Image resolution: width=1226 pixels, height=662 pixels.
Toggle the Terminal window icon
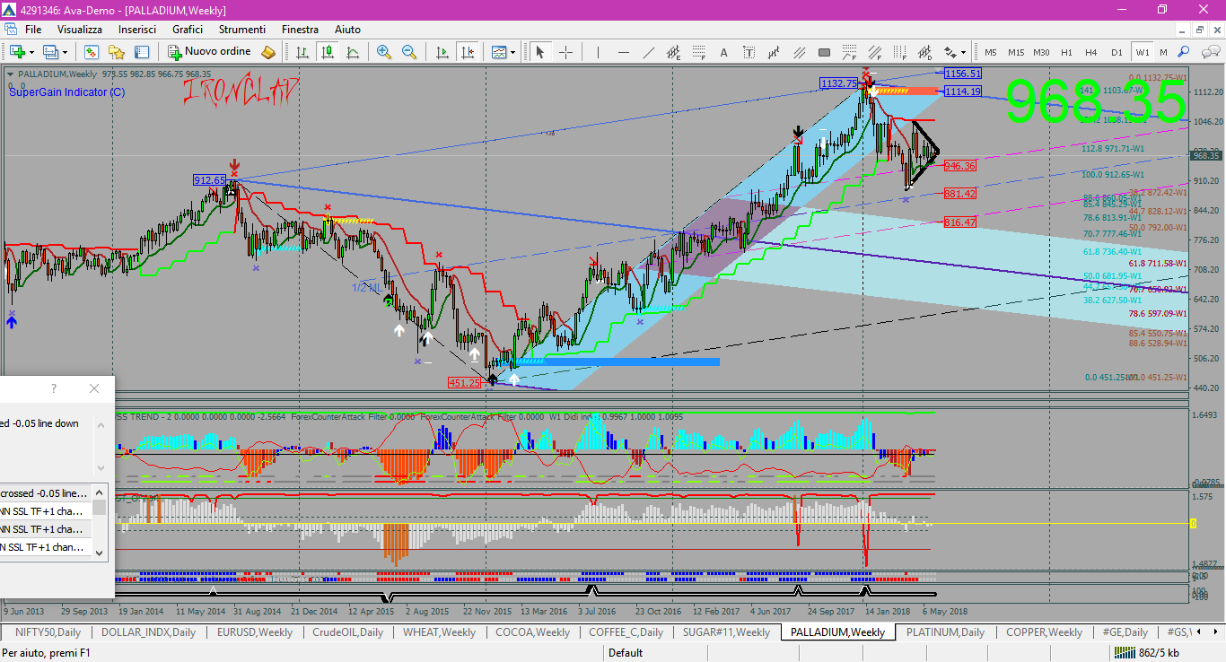(142, 52)
